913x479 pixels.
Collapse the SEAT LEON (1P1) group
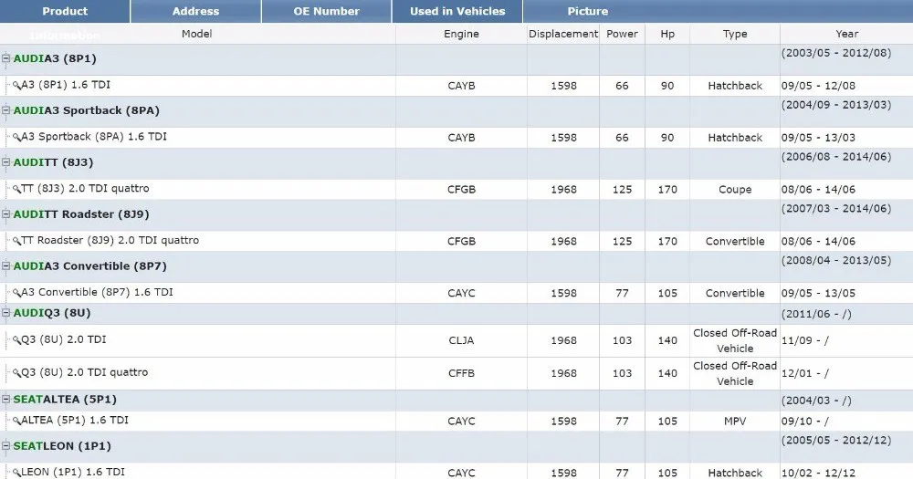[5, 446]
